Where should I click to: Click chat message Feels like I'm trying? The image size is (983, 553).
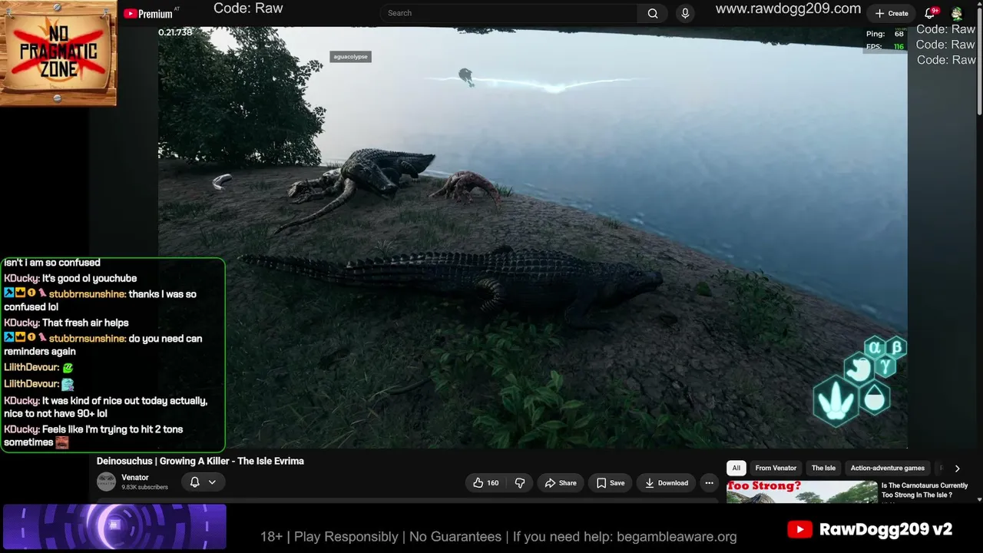click(94, 435)
